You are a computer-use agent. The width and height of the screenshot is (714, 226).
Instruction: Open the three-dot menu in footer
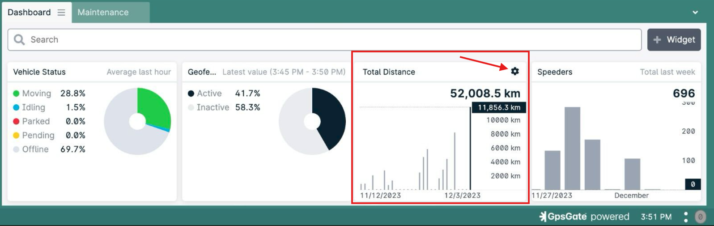pyautogui.click(x=686, y=217)
